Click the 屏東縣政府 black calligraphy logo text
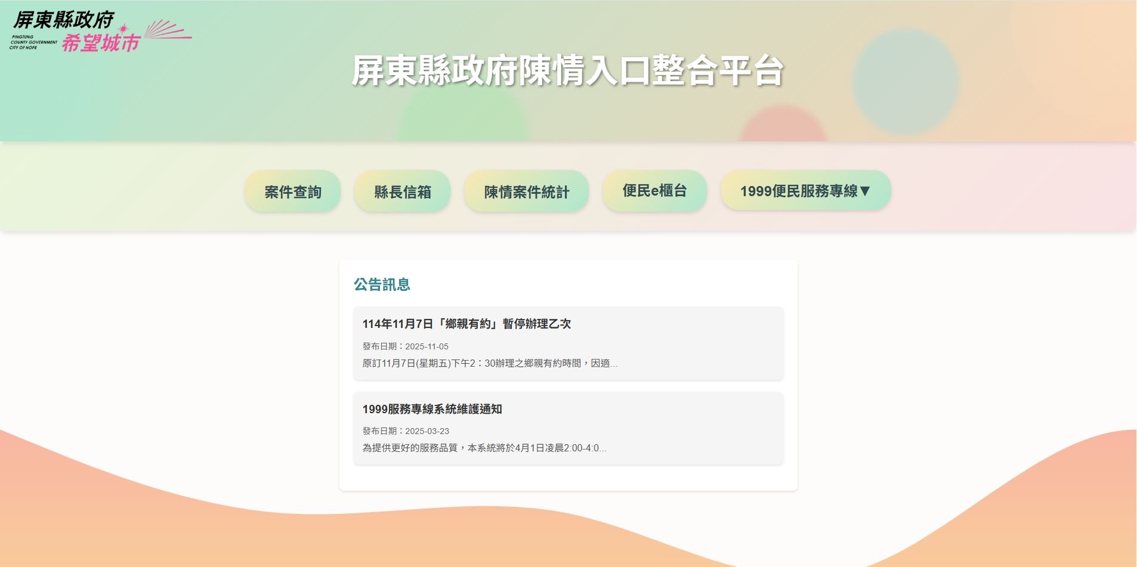Image resolution: width=1137 pixels, height=567 pixels. (64, 20)
